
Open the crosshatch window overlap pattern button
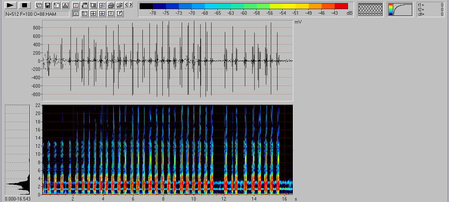[x=370, y=9]
